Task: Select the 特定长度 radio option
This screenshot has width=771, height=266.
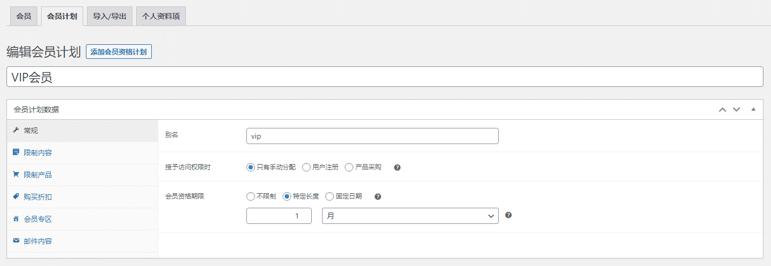Action: tap(287, 196)
